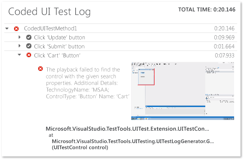This screenshot has width=244, height=160.
Task: Click the failed icon for Cart button step
Action: click(x=29, y=55)
